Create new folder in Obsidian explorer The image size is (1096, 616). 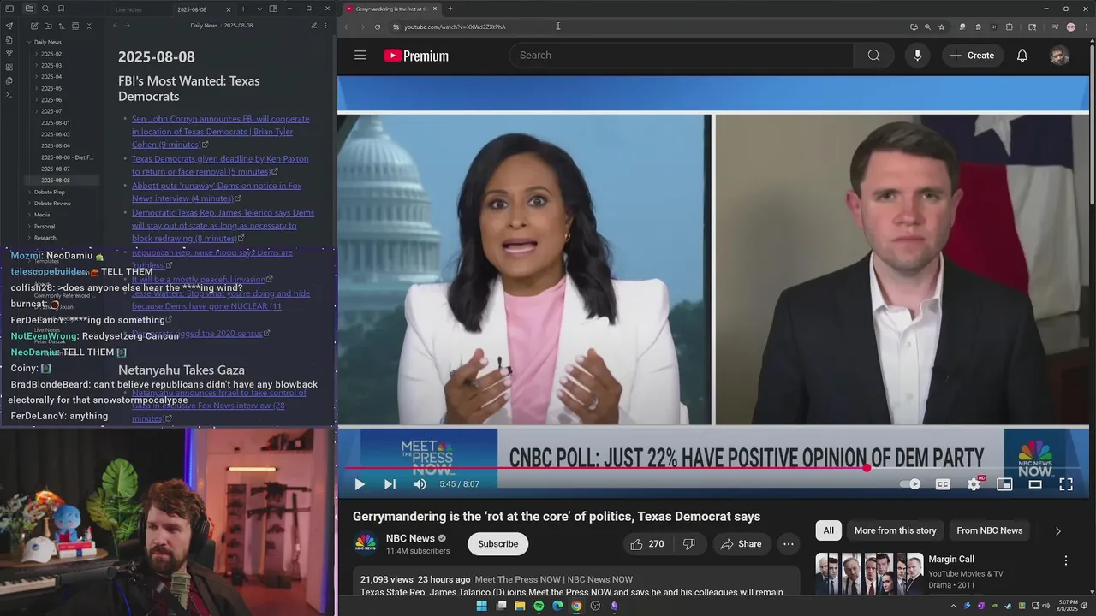tap(48, 26)
